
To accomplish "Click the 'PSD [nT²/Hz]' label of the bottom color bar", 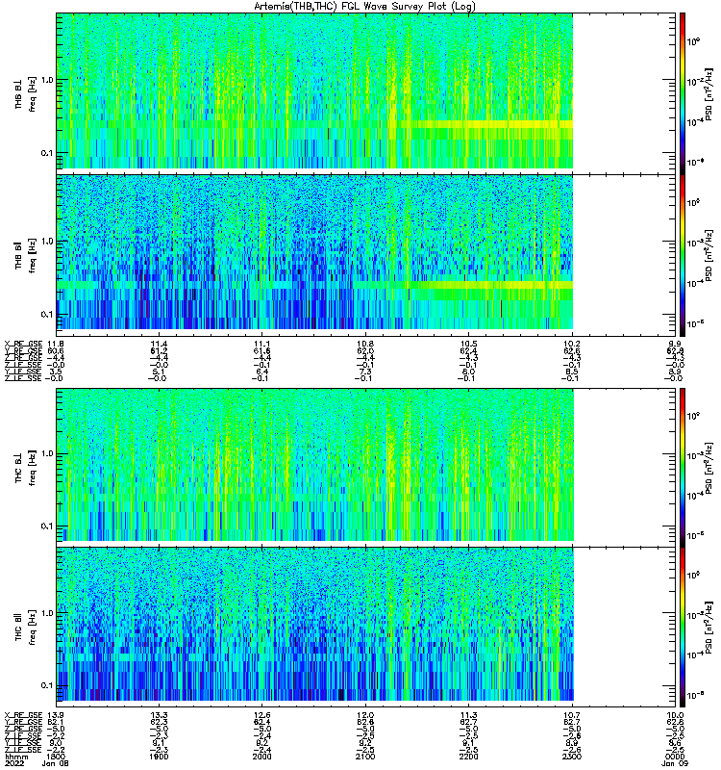I will pos(709,628).
